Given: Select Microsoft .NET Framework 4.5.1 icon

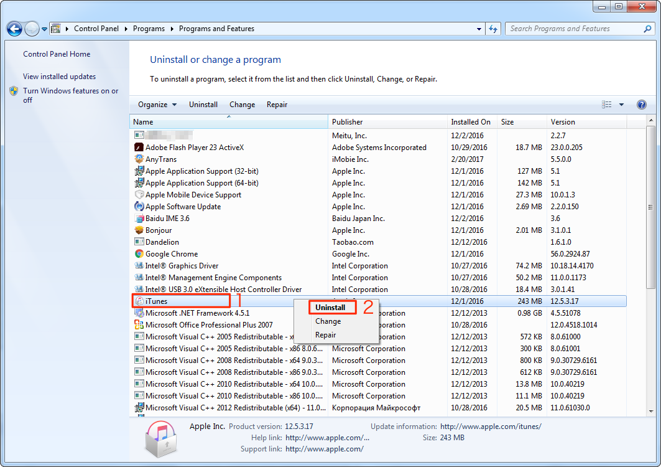Looking at the screenshot, I should 139,313.
